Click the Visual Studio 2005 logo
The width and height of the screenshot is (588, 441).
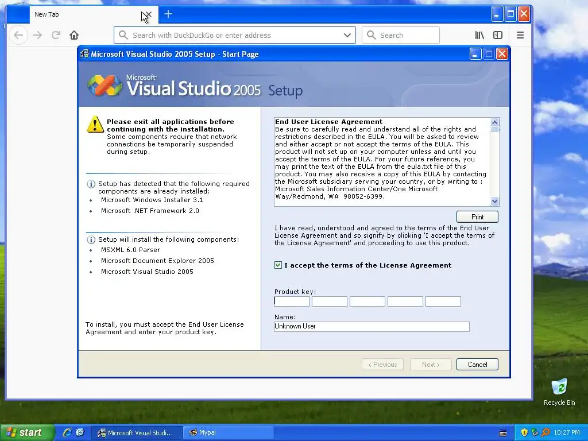105,86
